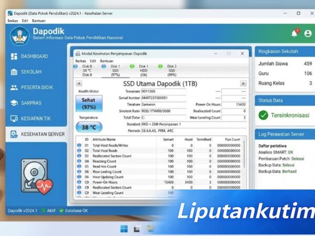
Task: Select the Disk 1 SSD (97%) tab
Action: click(x=115, y=70)
